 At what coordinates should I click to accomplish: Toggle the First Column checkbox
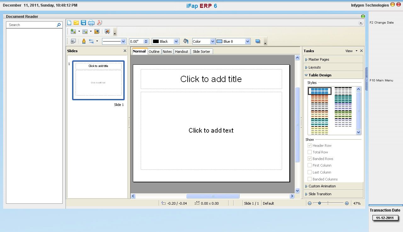(309, 165)
